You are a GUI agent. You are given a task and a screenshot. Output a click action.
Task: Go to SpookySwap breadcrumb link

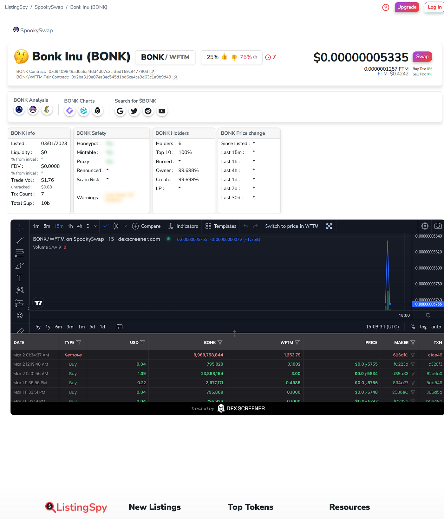(49, 7)
